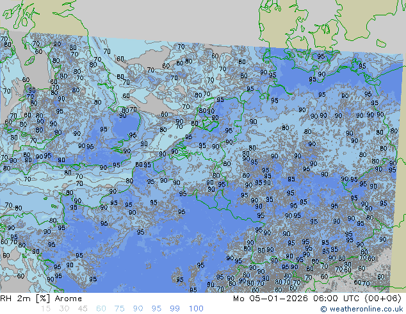Select the 95 value in the bottom legend scale
The width and height of the screenshot is (406, 314).
coord(156,309)
